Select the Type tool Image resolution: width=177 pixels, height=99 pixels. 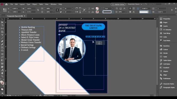[x=2, y=35]
